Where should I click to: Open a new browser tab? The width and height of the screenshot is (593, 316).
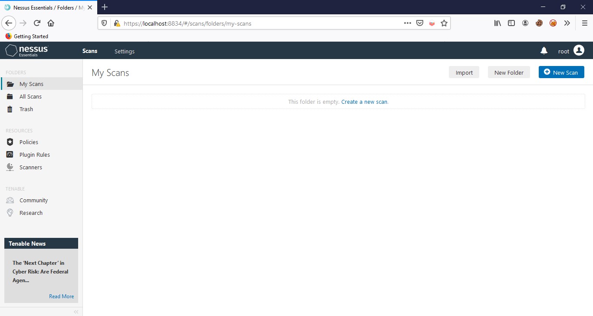[104, 7]
